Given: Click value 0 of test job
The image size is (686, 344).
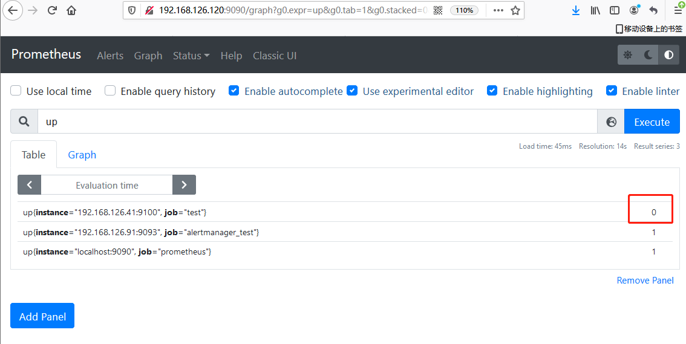Looking at the screenshot, I should (653, 212).
